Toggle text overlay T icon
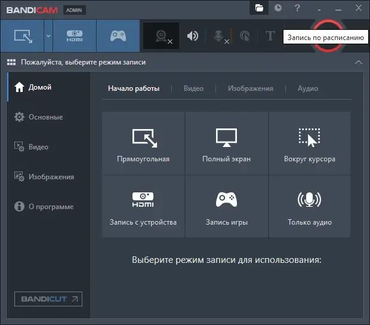The height and width of the screenshot is (325, 370). 270,36
